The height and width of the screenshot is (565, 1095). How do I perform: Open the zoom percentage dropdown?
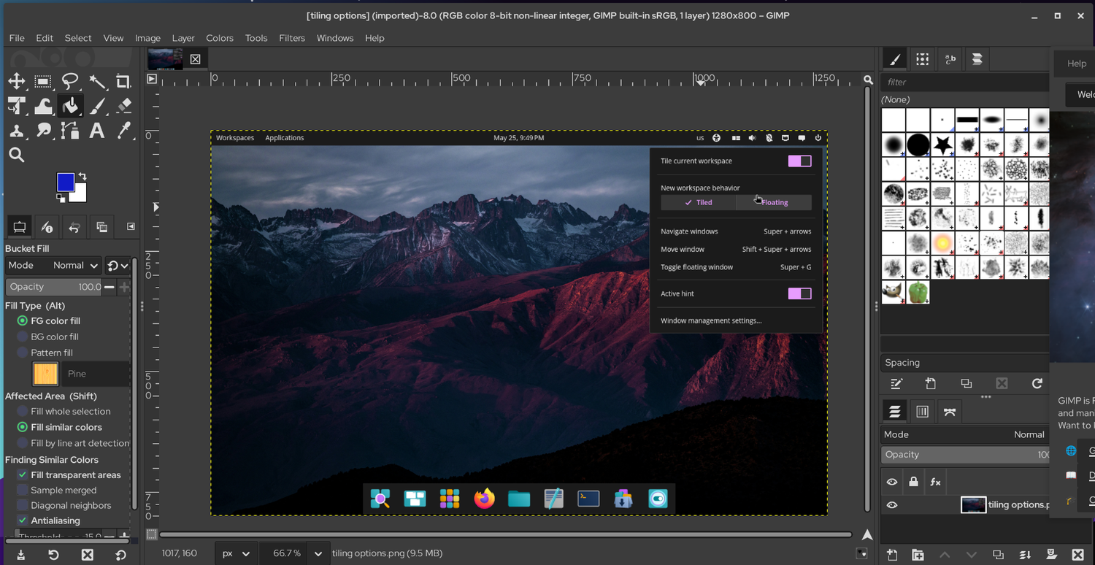point(318,553)
